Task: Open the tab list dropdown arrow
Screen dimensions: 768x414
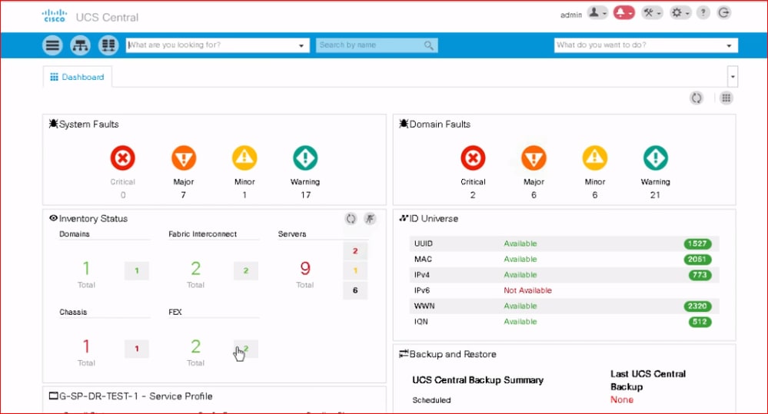Action: pyautogui.click(x=733, y=77)
